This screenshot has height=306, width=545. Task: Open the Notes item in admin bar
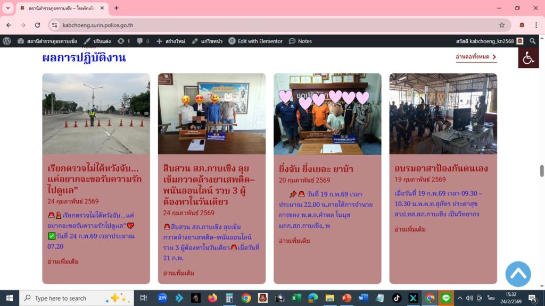tap(301, 41)
